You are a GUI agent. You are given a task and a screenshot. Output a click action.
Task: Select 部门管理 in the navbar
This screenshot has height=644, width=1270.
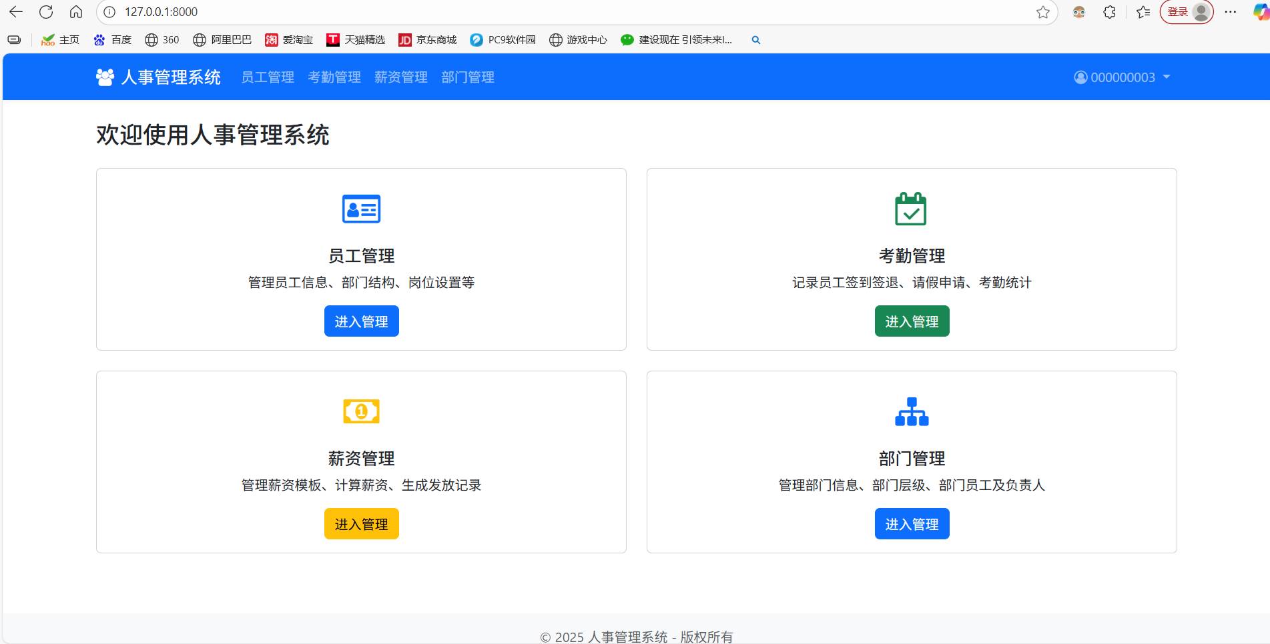click(468, 77)
